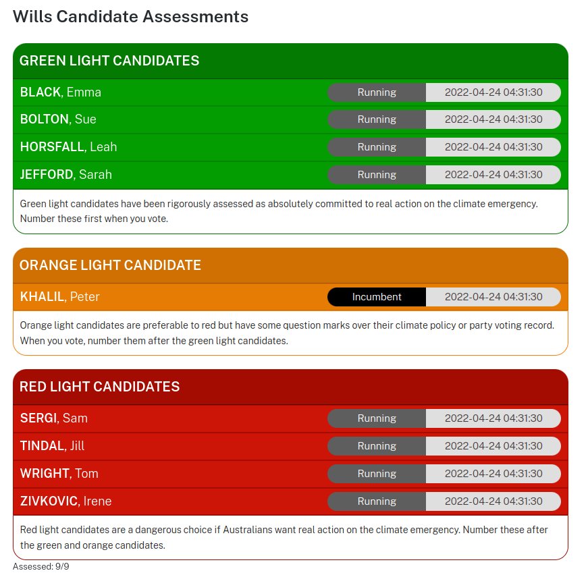Open ZIVKOVIC, Irene assessment
The height and width of the screenshot is (575, 588).
click(65, 501)
